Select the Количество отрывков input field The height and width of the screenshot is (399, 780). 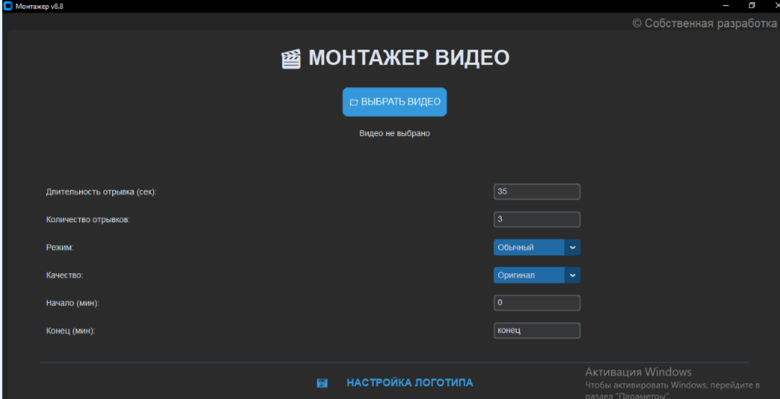pos(536,219)
